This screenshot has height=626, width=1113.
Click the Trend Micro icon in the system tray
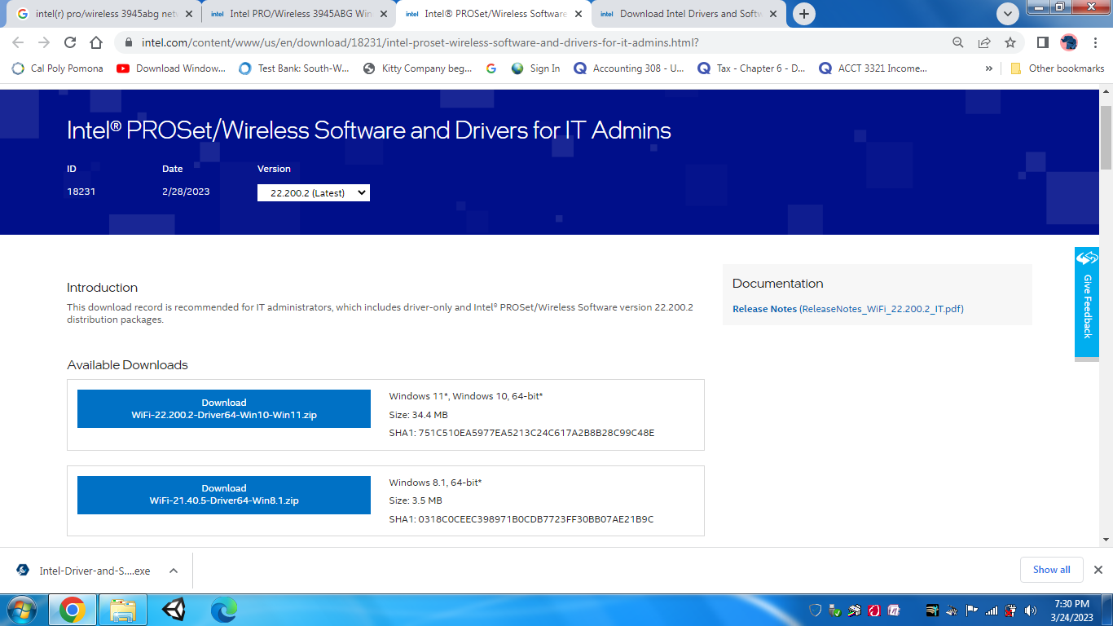[x=873, y=610]
